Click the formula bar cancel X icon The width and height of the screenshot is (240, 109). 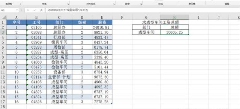click(28, 10)
